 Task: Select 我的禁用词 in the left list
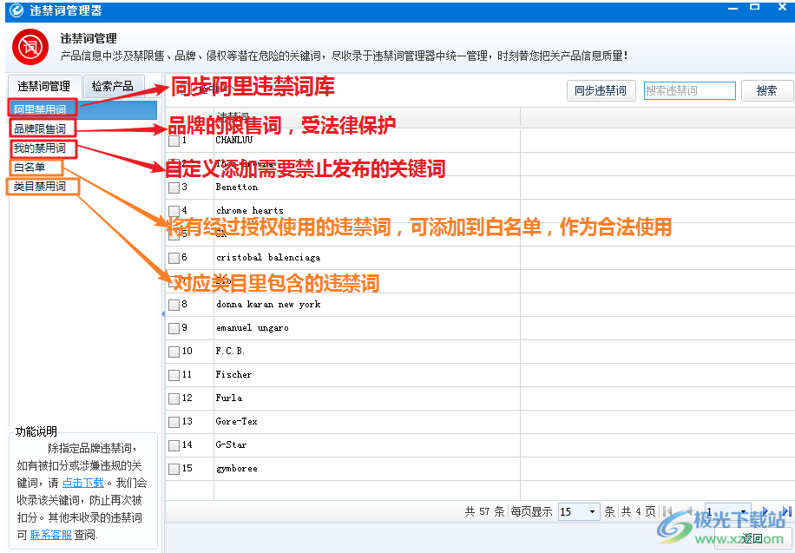click(x=40, y=148)
